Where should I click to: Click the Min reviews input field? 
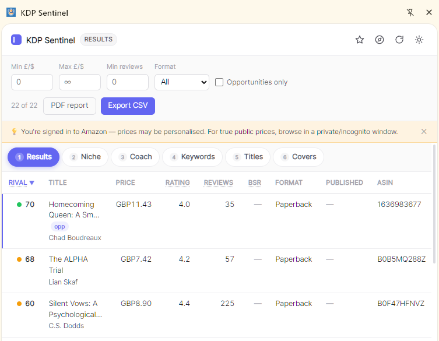128,82
